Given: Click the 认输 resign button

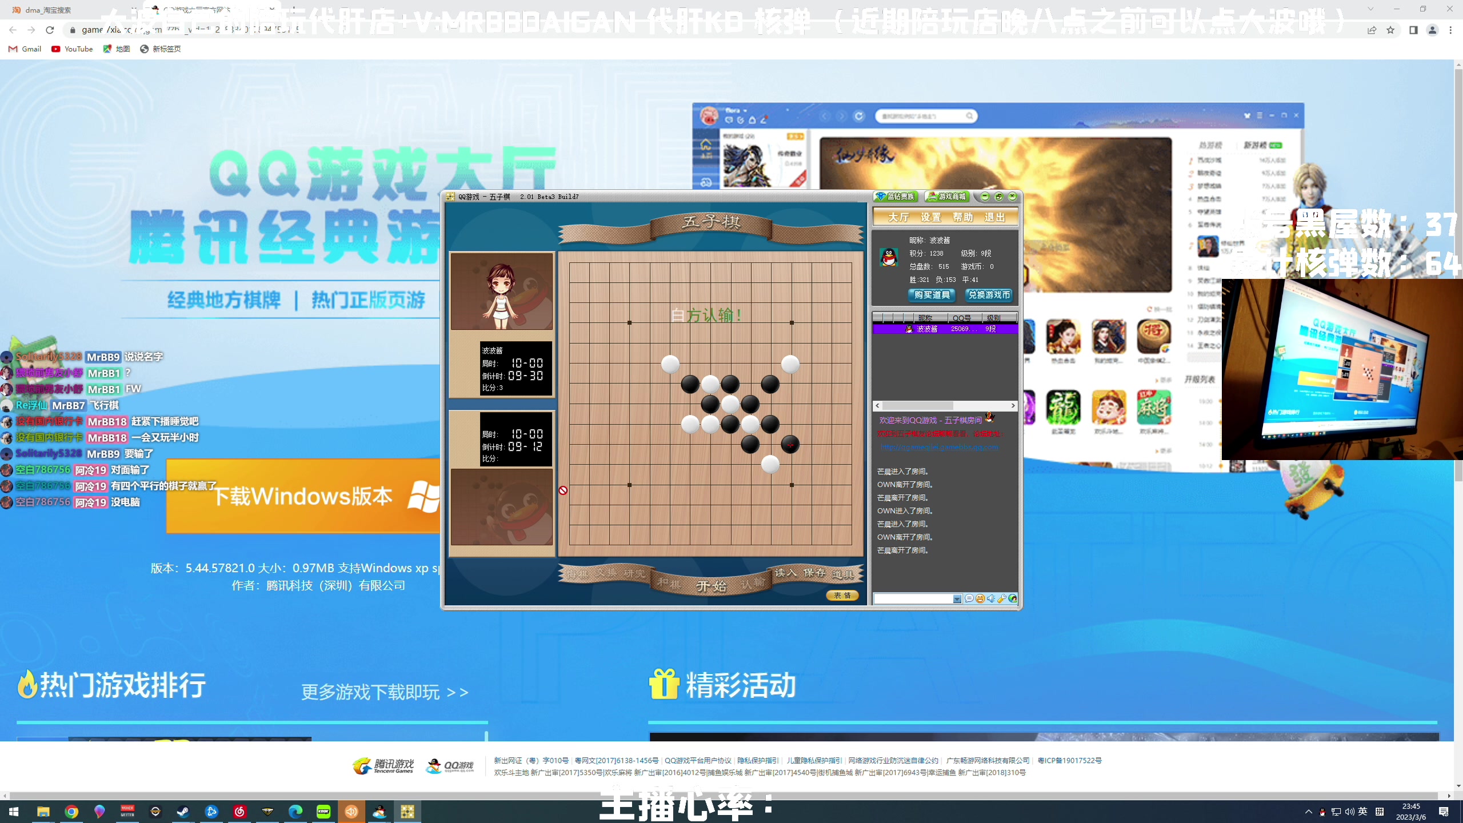Looking at the screenshot, I should click(x=753, y=584).
